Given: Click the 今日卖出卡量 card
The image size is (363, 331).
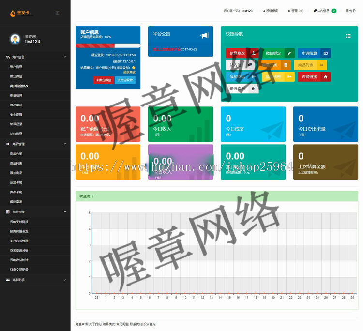Looking at the screenshot, I should click(x=326, y=124).
